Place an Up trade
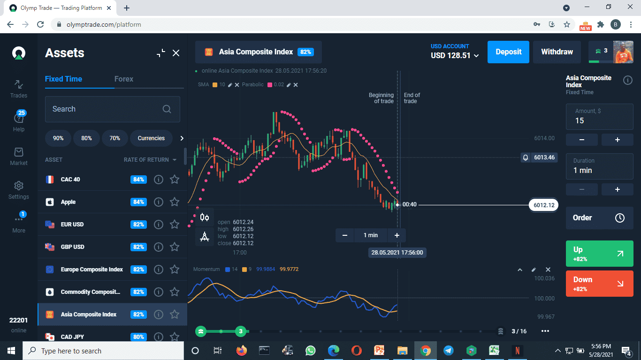641x360 pixels. point(600,254)
